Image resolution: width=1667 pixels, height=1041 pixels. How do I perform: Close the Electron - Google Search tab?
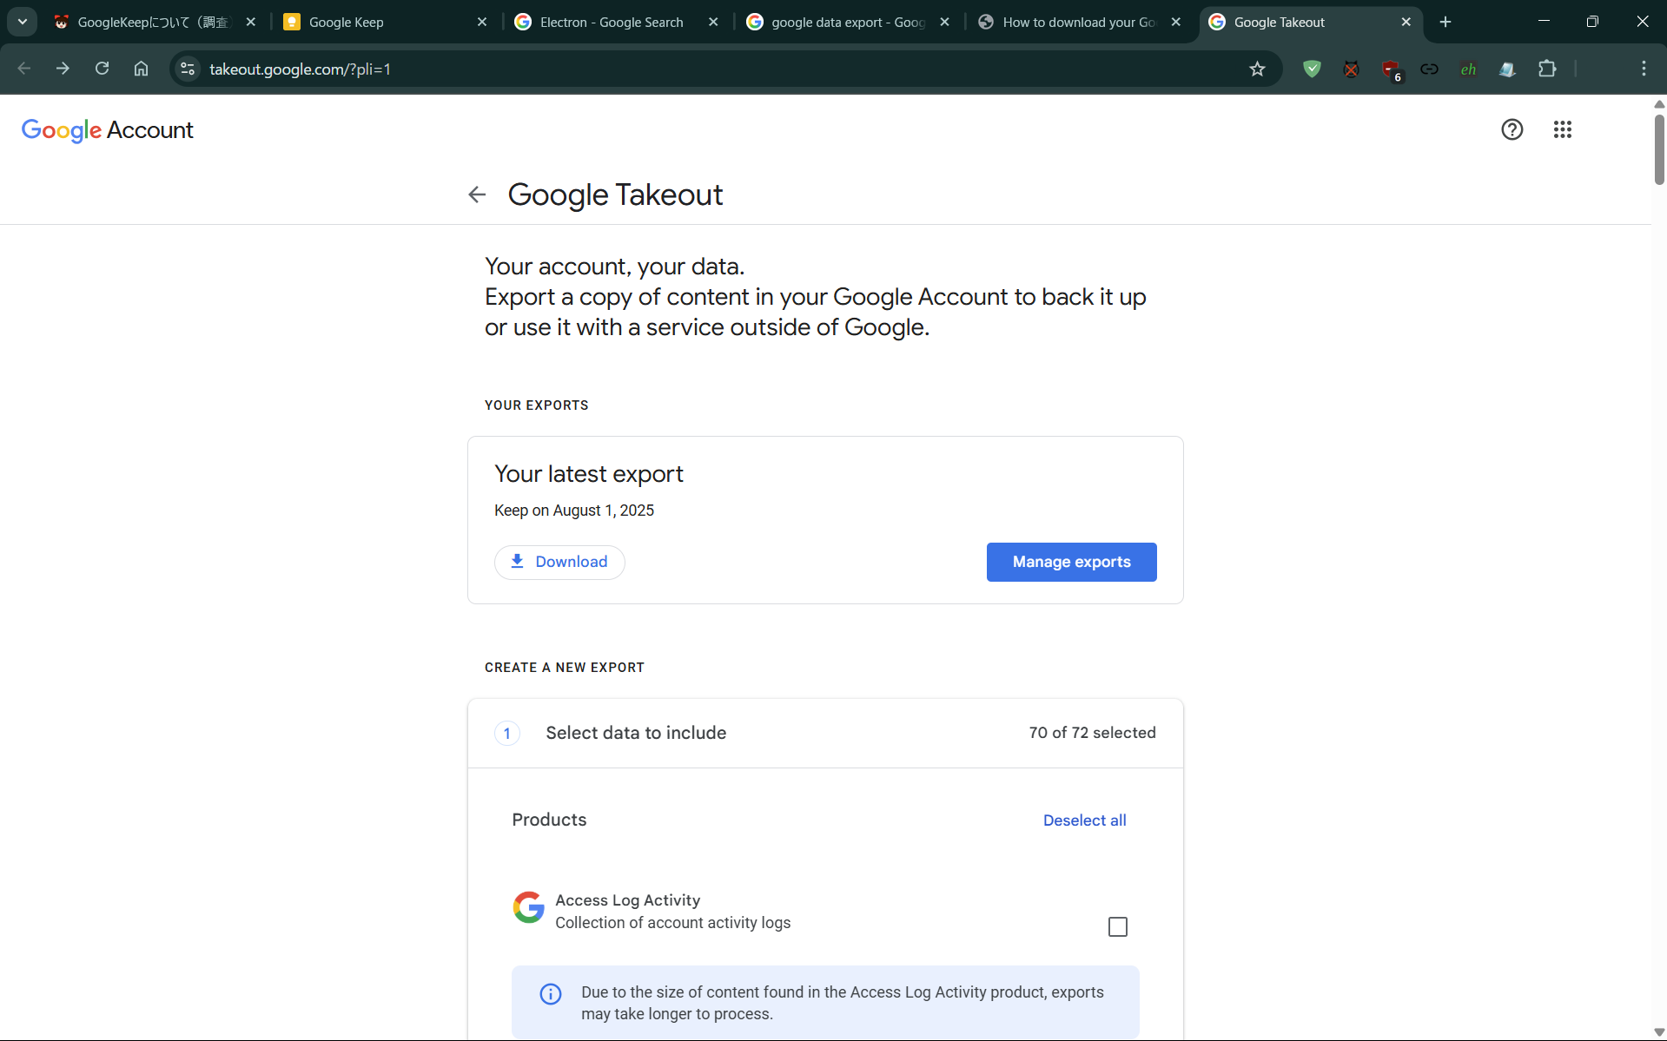713,22
